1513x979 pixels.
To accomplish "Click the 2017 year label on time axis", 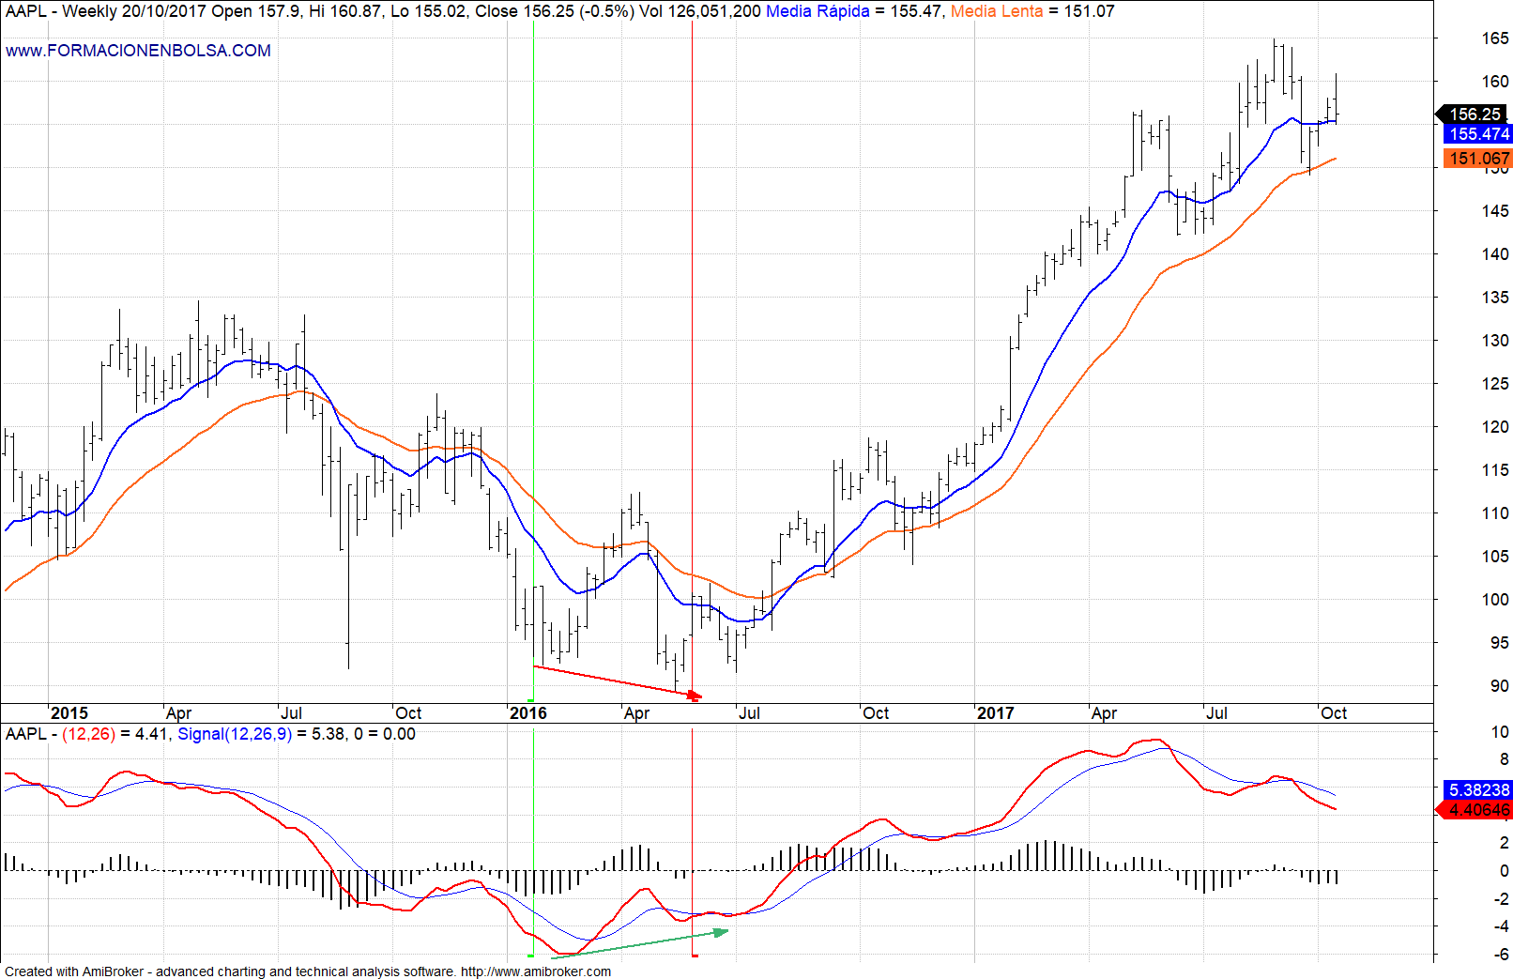I will pos(995,713).
